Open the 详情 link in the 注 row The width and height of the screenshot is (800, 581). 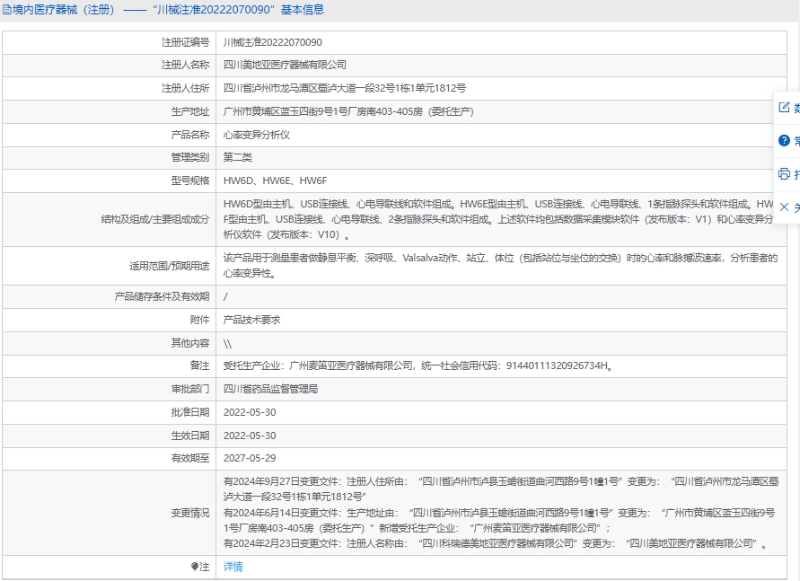pos(233,567)
